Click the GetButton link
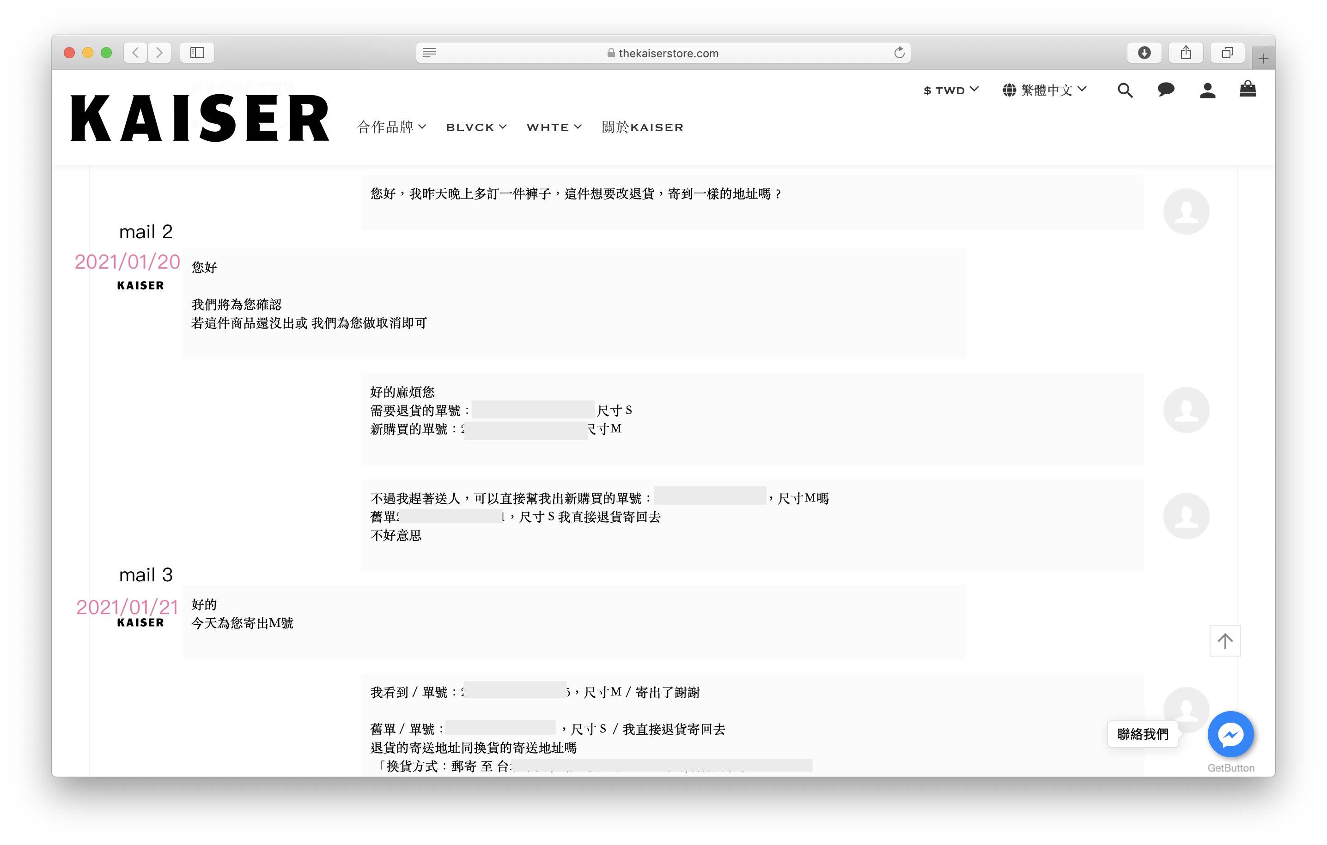Image resolution: width=1327 pixels, height=845 pixels. click(1230, 768)
